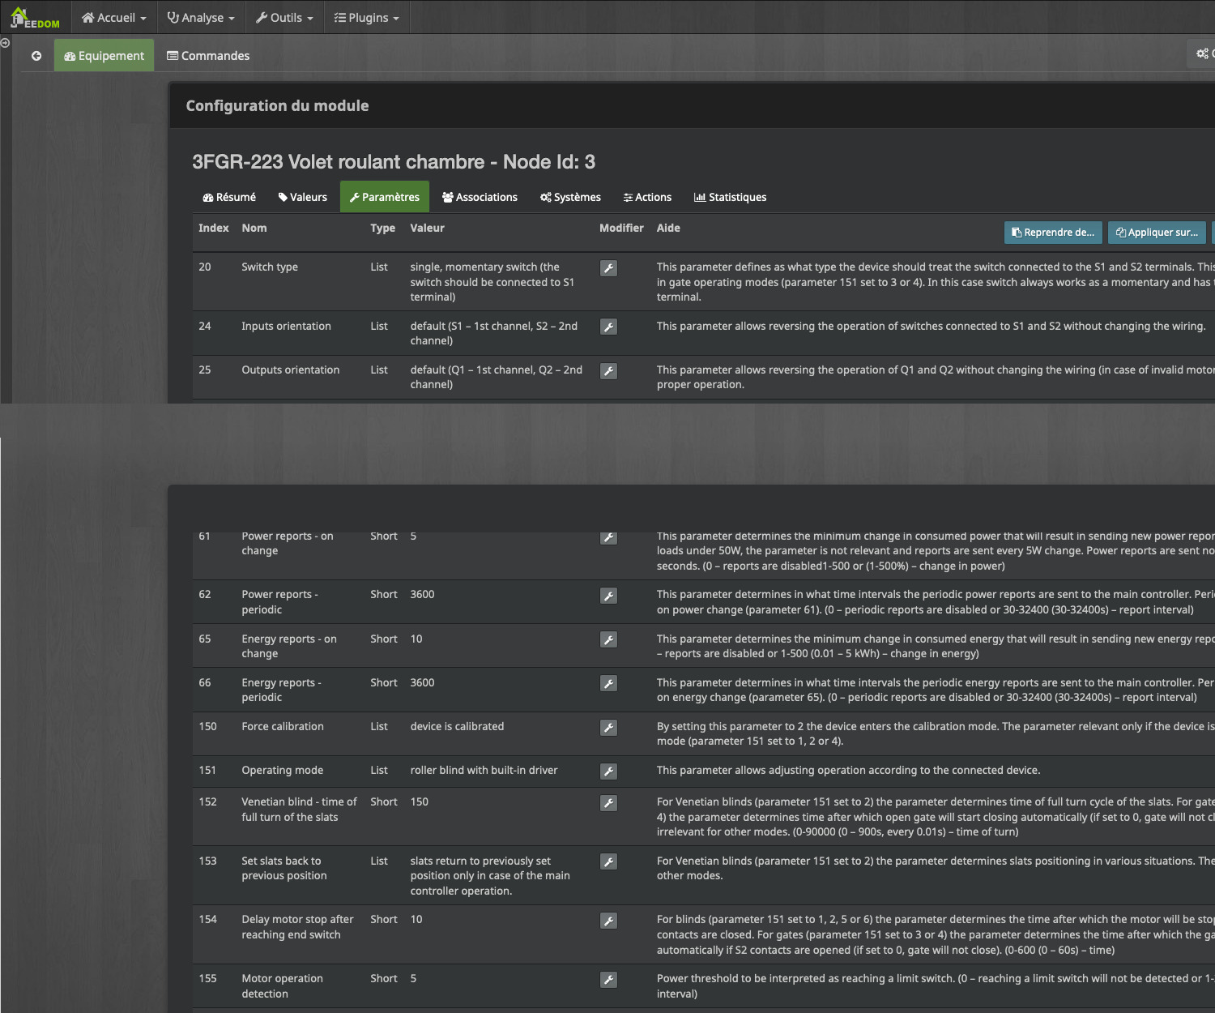The image size is (1215, 1013).
Task: Edit Energy reports periodic wrench
Action: tap(608, 684)
